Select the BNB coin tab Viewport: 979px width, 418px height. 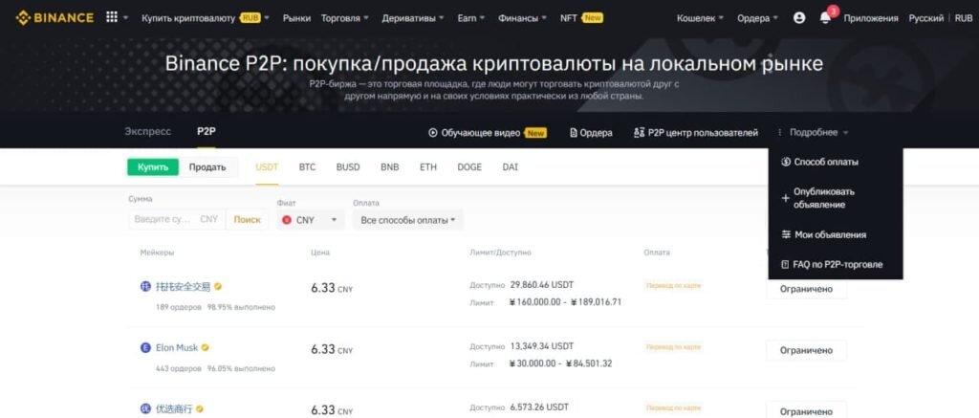tap(390, 166)
